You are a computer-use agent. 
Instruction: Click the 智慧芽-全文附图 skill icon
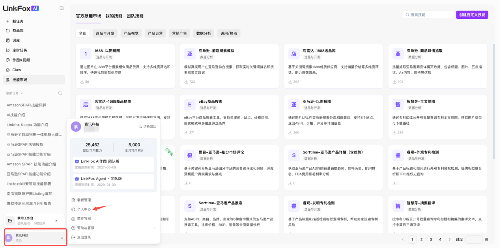pyautogui.click(x=398, y=105)
